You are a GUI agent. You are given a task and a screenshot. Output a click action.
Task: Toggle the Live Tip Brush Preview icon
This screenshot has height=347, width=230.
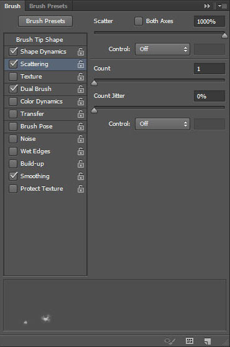[170, 341]
